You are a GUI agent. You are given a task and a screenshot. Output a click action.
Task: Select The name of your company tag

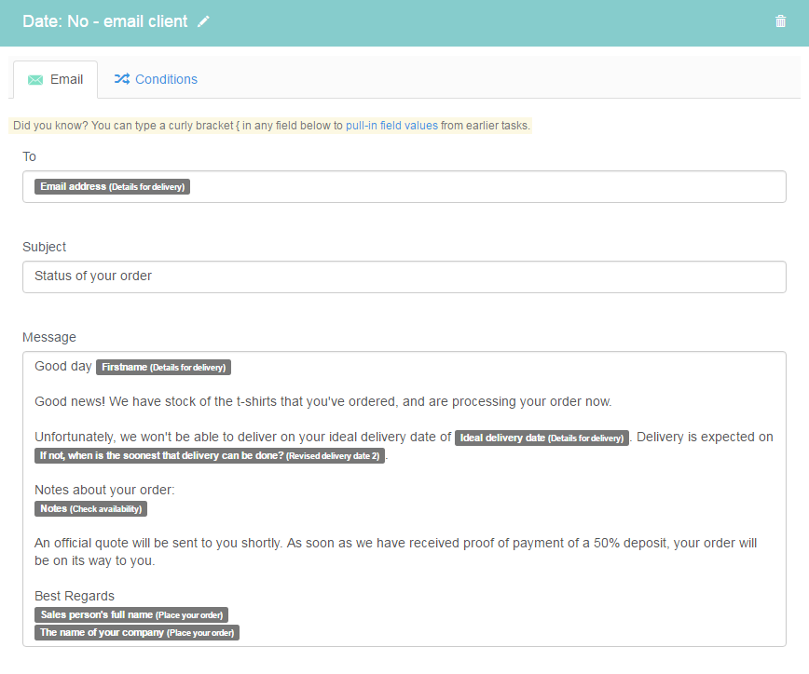(x=137, y=632)
